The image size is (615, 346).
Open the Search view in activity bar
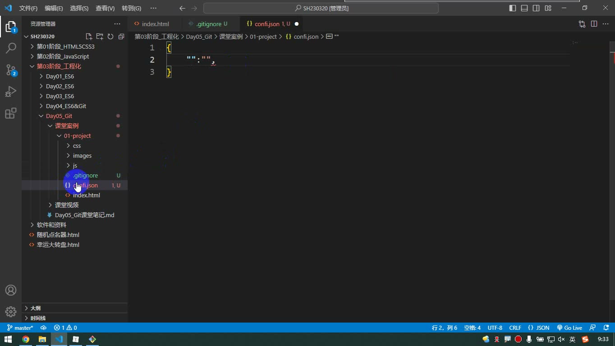(11, 48)
